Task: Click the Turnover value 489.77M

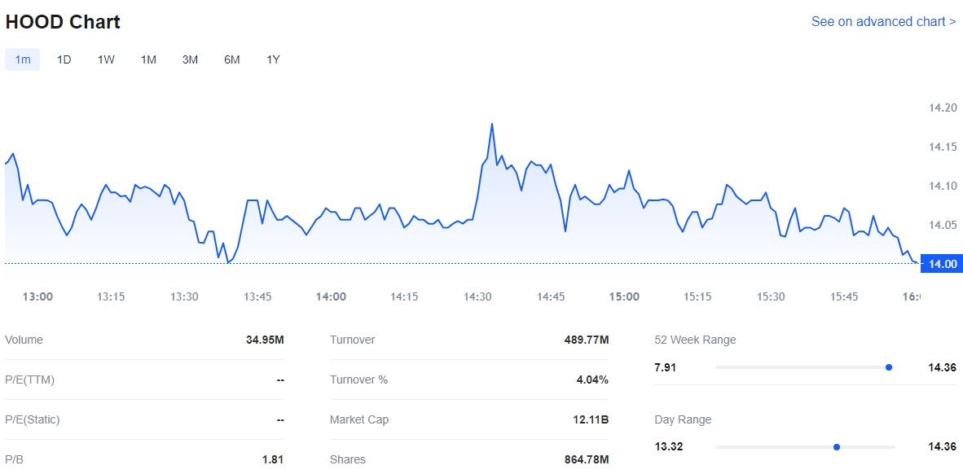Action: click(586, 340)
